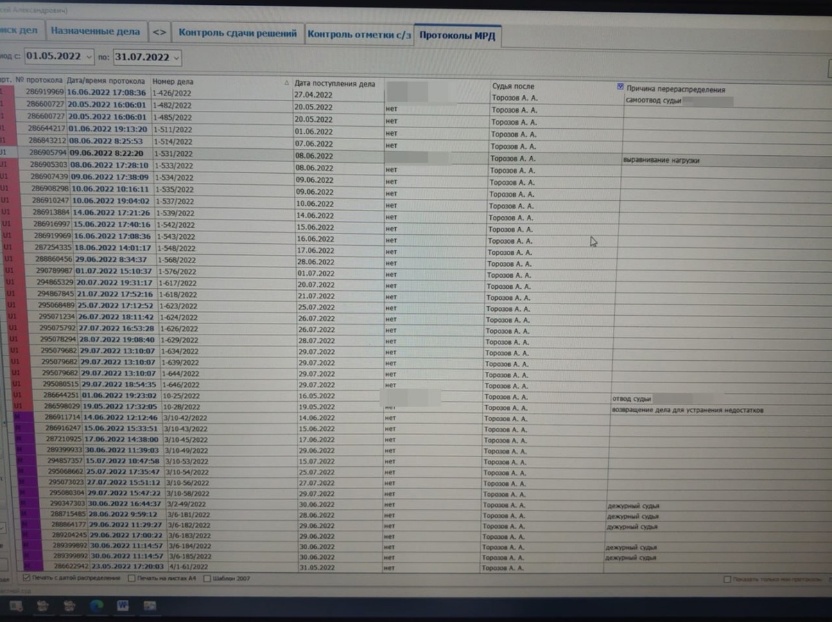The height and width of the screenshot is (622, 832).
Task: Open the picture viewer taskbar icon
Action: 149,605
